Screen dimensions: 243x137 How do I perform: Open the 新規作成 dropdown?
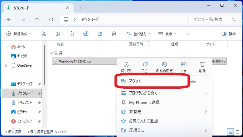[19, 34]
